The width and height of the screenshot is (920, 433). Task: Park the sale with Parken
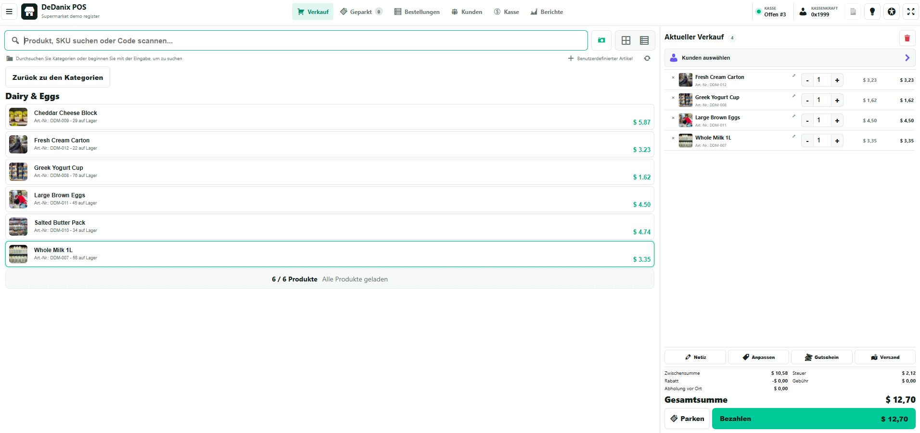tap(687, 419)
